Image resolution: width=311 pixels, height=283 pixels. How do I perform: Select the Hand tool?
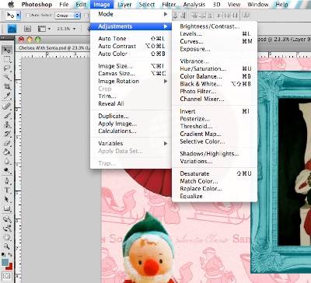(7, 237)
